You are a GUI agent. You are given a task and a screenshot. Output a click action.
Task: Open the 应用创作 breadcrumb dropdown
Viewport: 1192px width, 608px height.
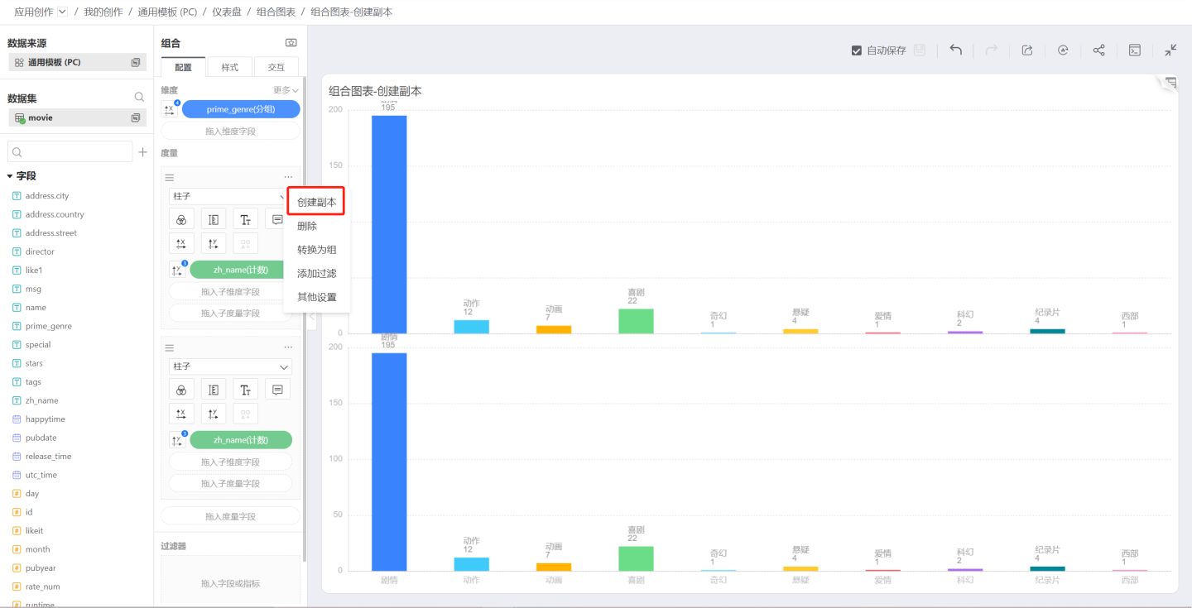62,12
